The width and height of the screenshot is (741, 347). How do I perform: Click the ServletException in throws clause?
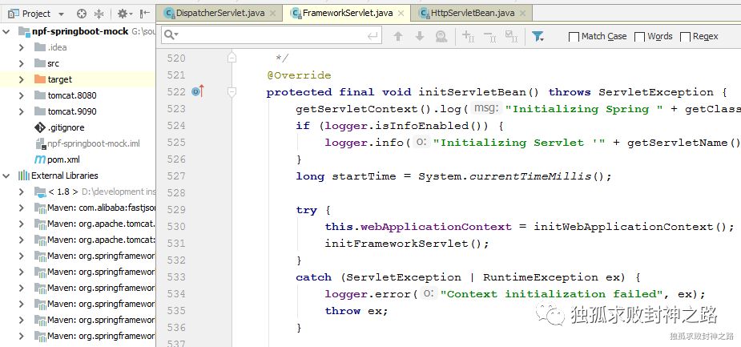[656, 92]
